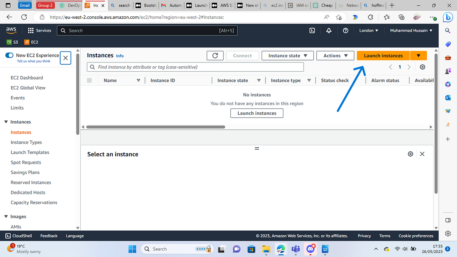Open the Launch instances split-button arrow
Viewport: 457px width, 257px height.
(419, 56)
